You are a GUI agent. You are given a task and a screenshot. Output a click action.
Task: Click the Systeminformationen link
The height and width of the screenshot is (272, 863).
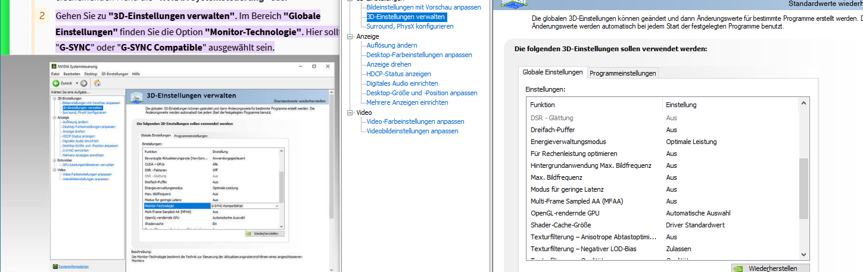73,267
